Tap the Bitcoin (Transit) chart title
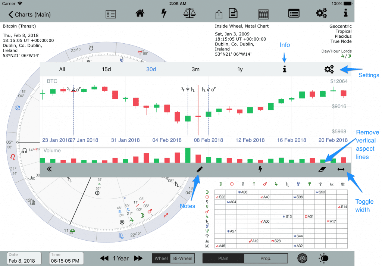The image size is (382, 266). coord(19,26)
